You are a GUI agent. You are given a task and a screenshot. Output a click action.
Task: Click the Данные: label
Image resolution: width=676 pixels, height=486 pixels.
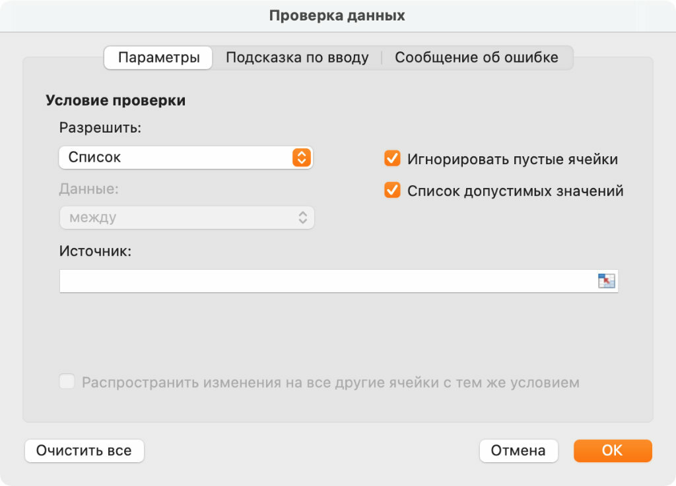(88, 189)
